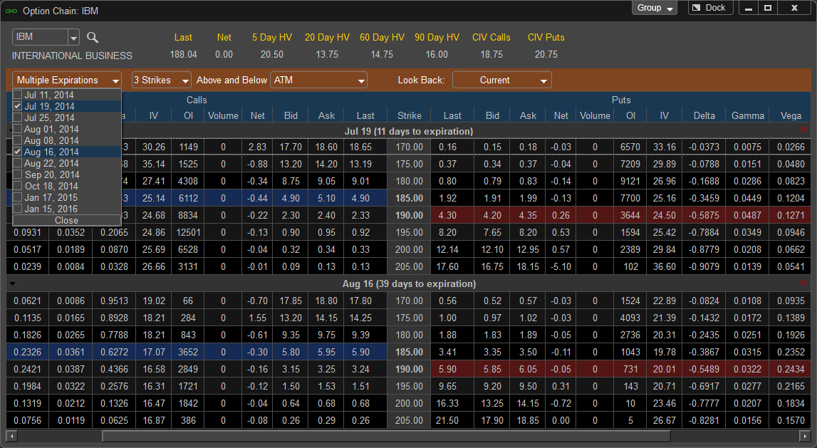
Task: Open the Look Back Current dropdown
Action: [501, 80]
